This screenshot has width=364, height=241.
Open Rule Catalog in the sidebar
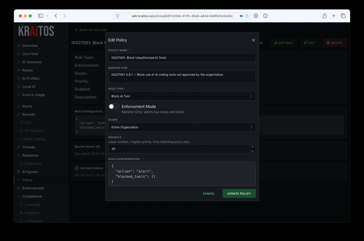coord(35,139)
